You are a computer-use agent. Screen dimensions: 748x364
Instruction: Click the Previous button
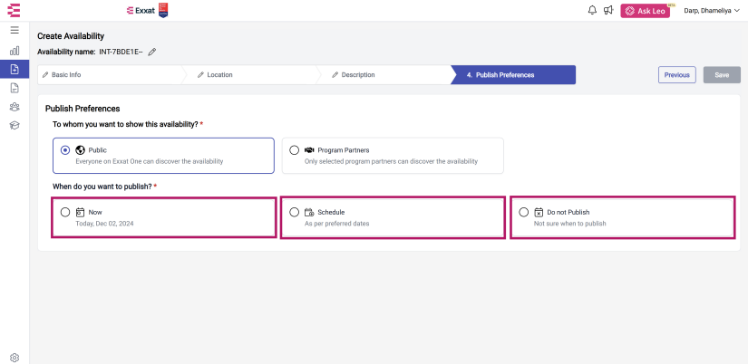pos(677,75)
